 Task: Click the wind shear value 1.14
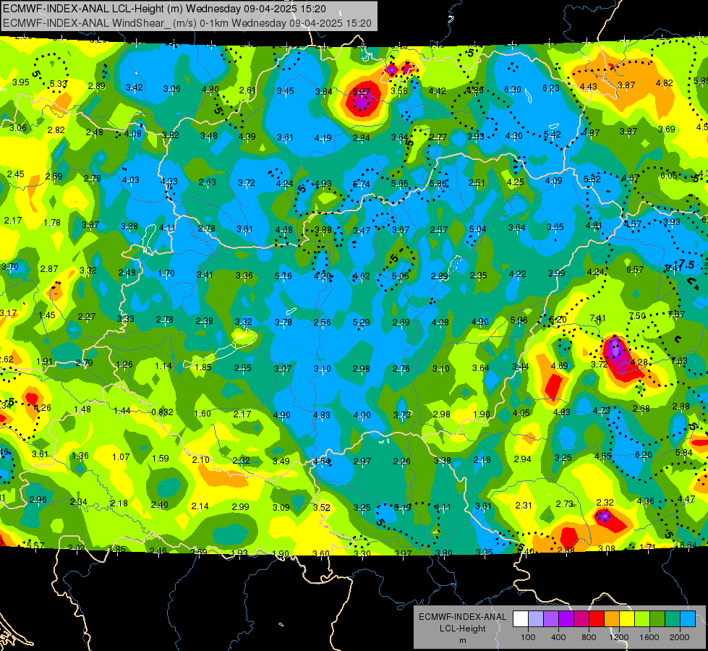click(x=163, y=365)
